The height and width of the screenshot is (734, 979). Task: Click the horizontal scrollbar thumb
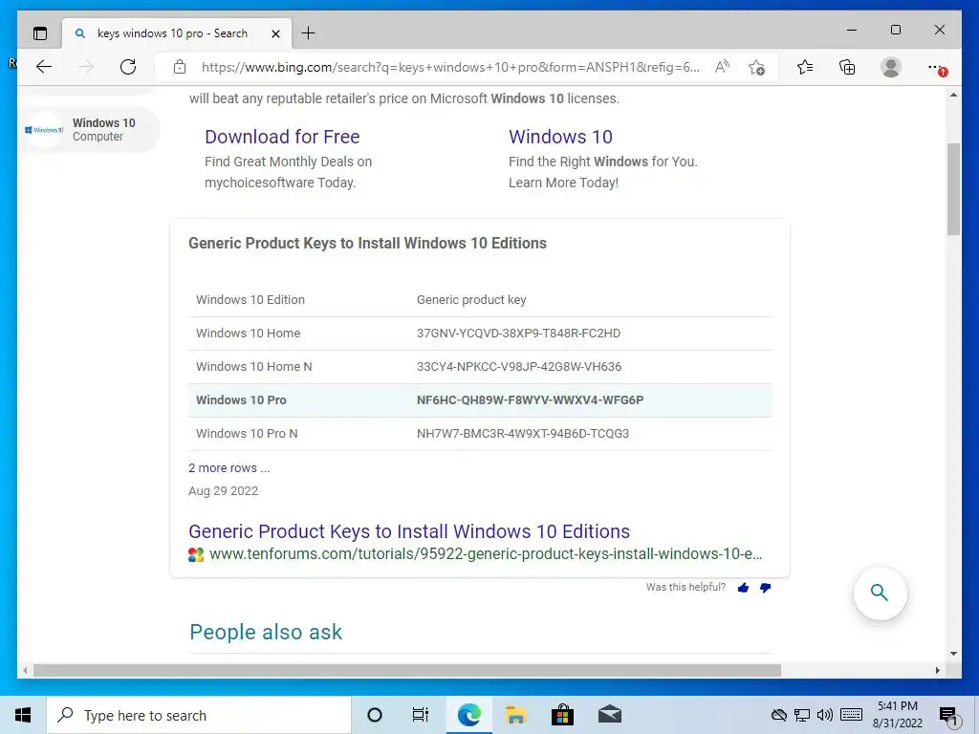coord(407,670)
